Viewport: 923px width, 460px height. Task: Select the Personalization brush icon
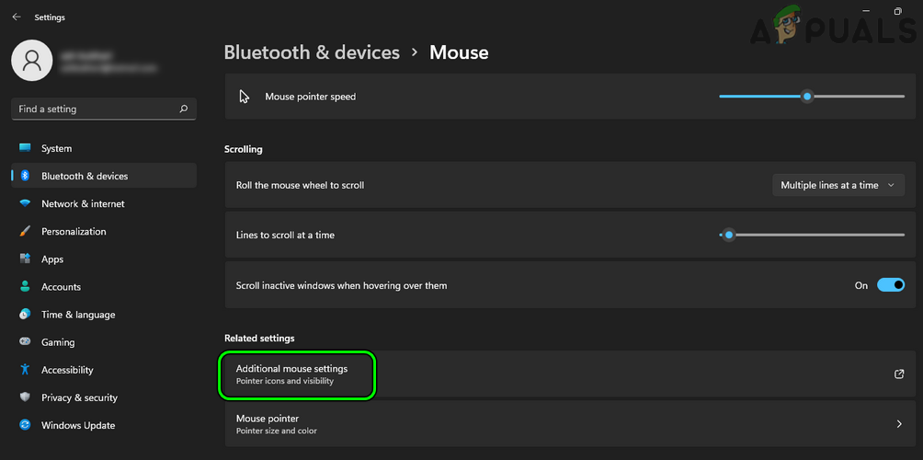pos(25,232)
